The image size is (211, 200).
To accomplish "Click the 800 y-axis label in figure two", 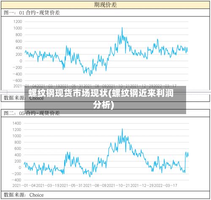I will tap(18, 142).
